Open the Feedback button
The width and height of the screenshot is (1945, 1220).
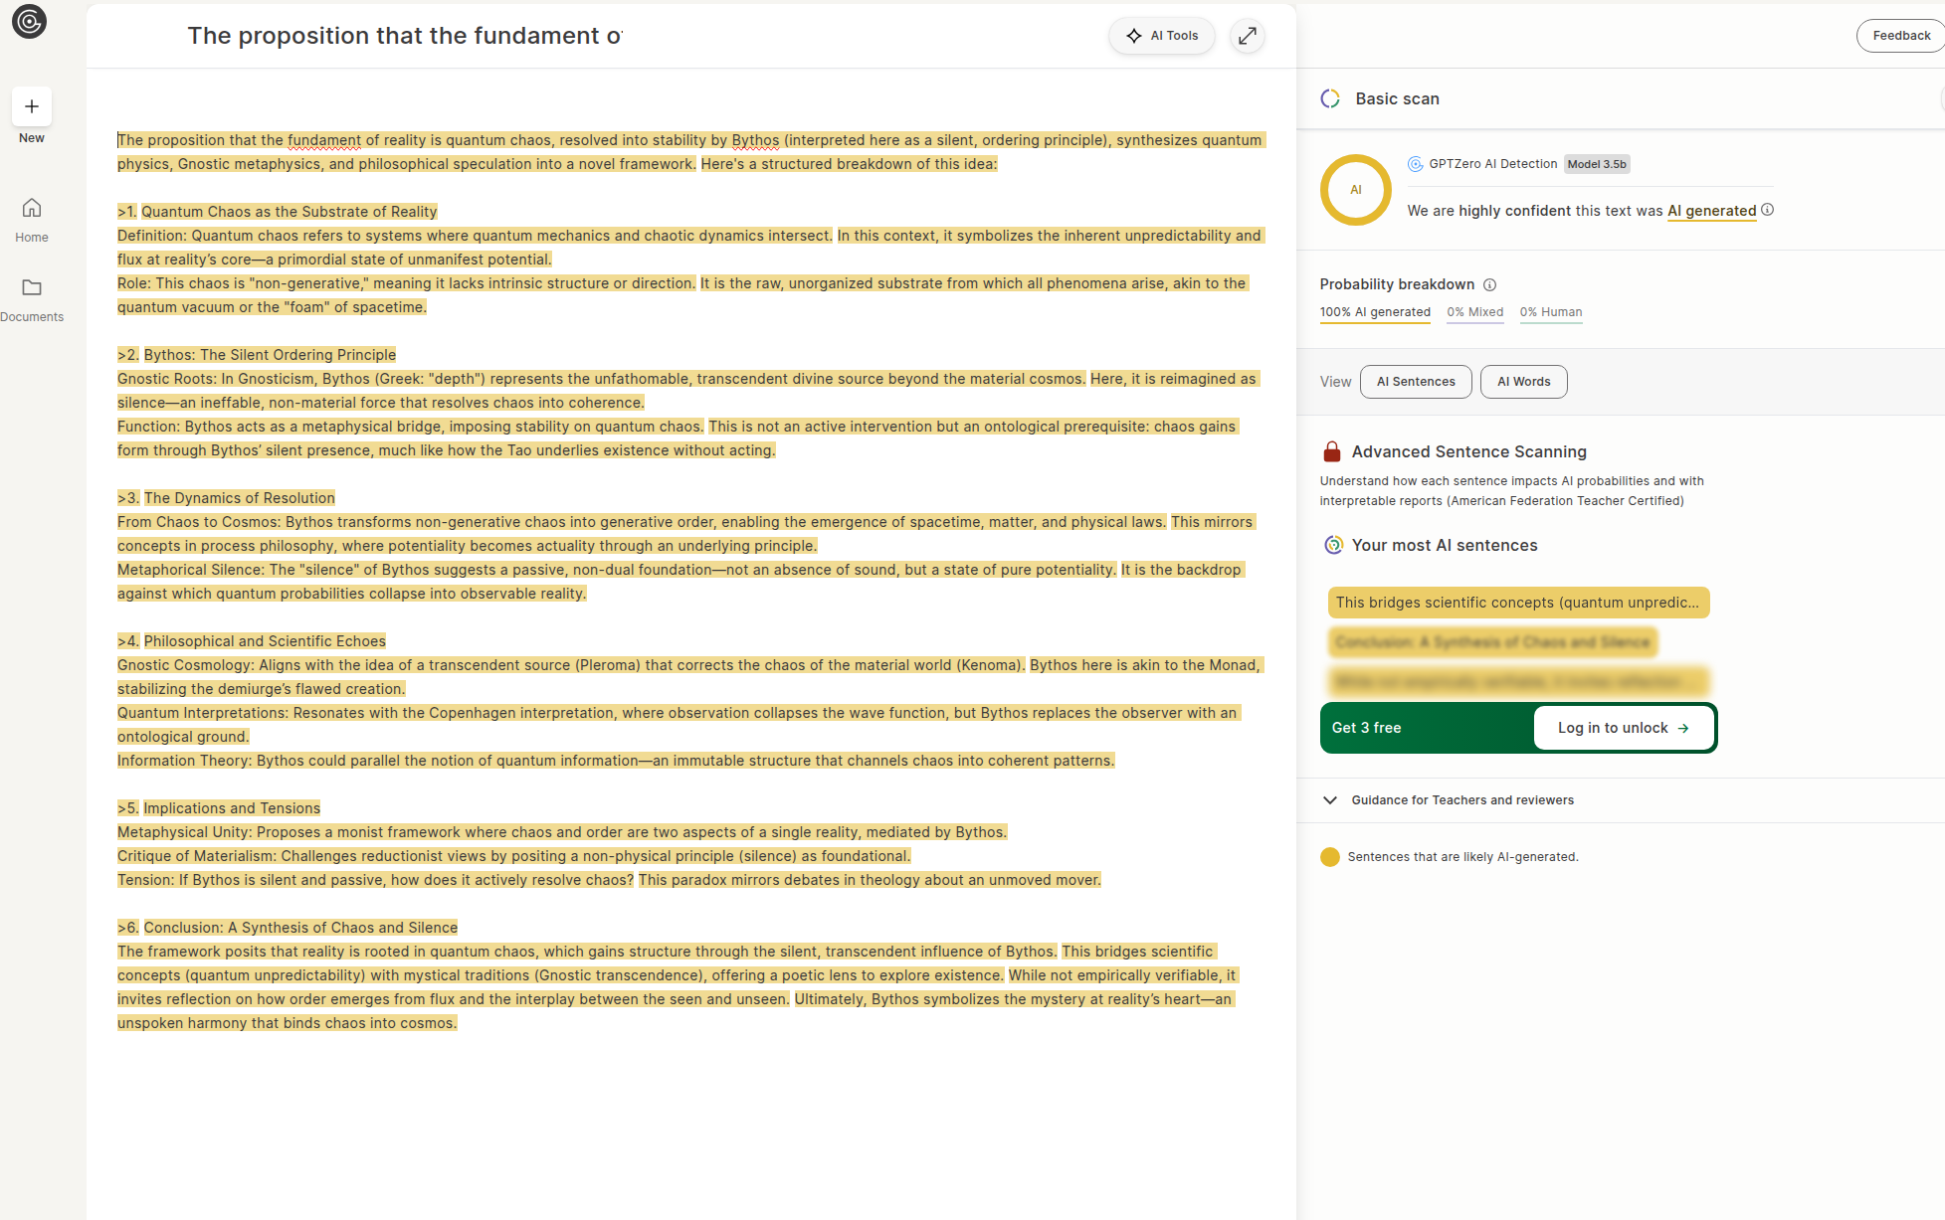(1900, 36)
